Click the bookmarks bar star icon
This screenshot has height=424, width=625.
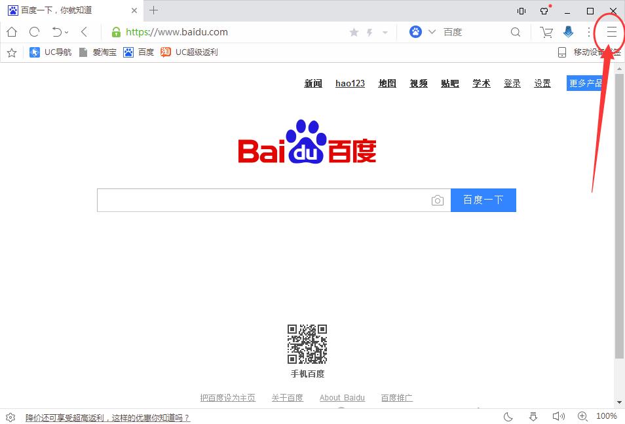click(12, 52)
